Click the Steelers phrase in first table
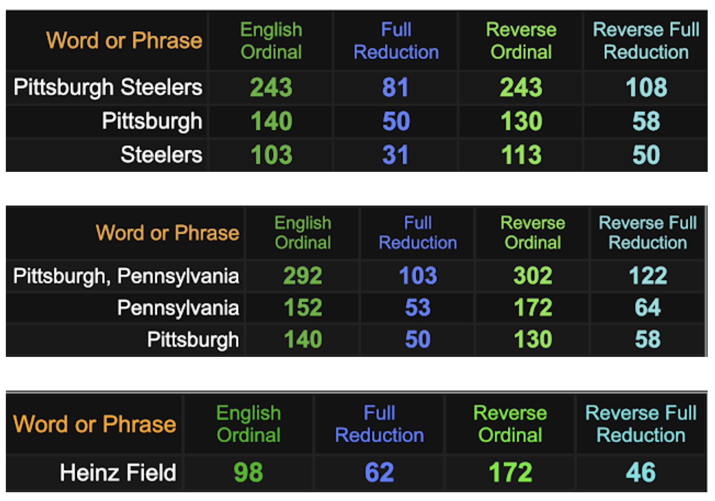The width and height of the screenshot is (715, 501). coord(161,155)
